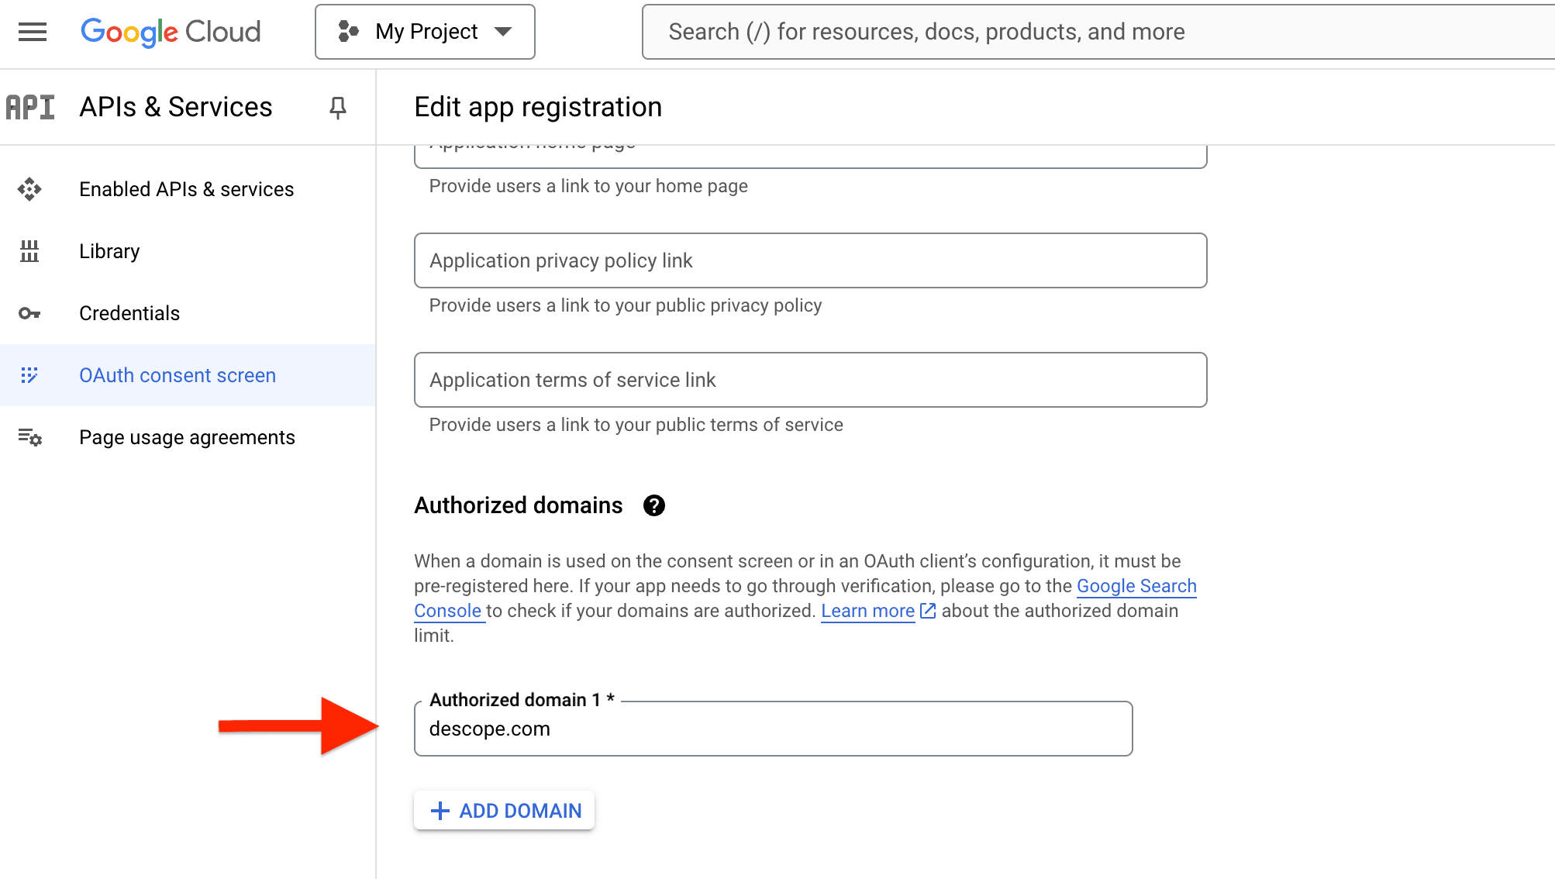Click the ADD DOMAIN button
This screenshot has height=879, width=1555.
pyautogui.click(x=503, y=810)
